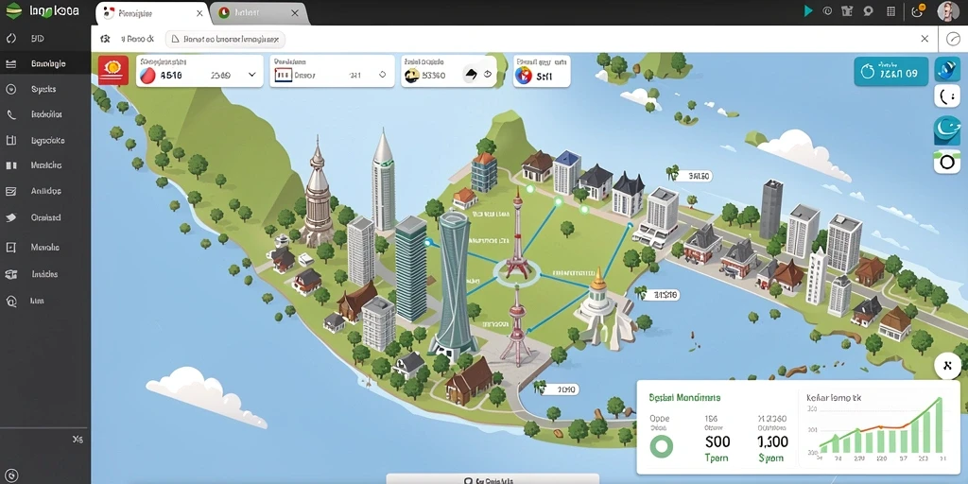
Task: Open notifications icon with orange badge
Action: point(917,10)
